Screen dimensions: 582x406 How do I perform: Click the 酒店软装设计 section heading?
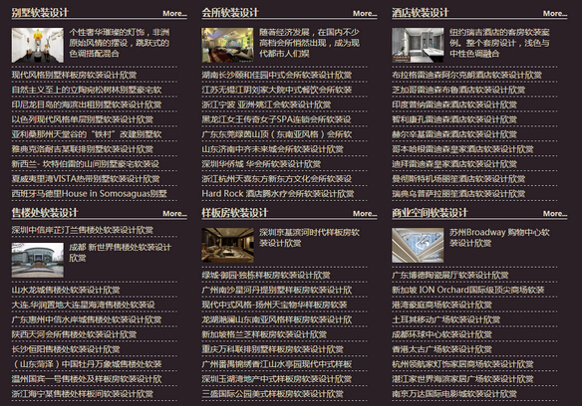click(421, 13)
